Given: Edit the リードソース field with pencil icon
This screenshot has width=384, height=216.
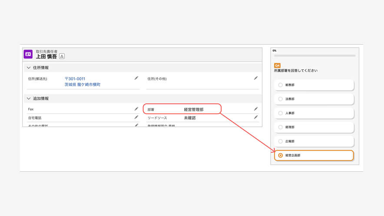Looking at the screenshot, I should pos(256,117).
